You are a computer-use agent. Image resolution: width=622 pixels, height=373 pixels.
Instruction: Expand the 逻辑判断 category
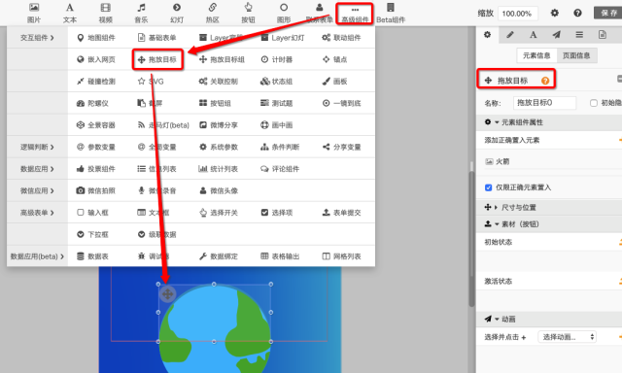point(37,147)
